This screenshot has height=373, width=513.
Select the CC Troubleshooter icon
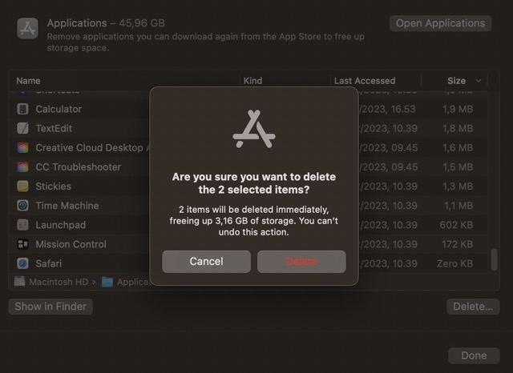tap(22, 166)
